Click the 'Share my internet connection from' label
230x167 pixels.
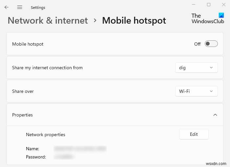pos(47,68)
